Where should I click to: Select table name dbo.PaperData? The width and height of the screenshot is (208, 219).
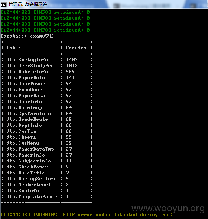click(x=26, y=96)
